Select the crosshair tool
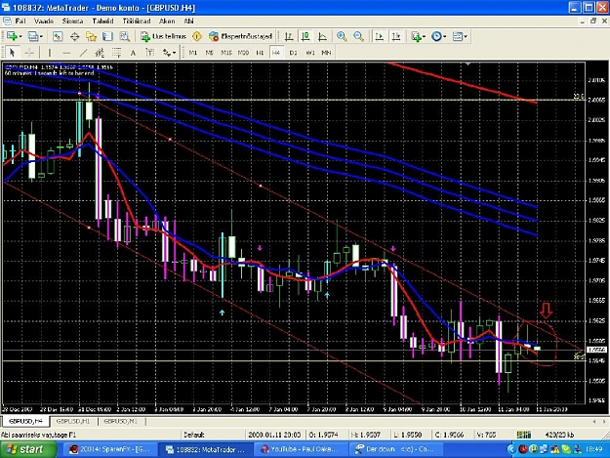 coord(29,53)
